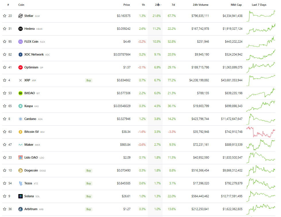Open Maker 7-day sparkline chart
Viewport: 281px width, 217px height.
tap(261, 145)
